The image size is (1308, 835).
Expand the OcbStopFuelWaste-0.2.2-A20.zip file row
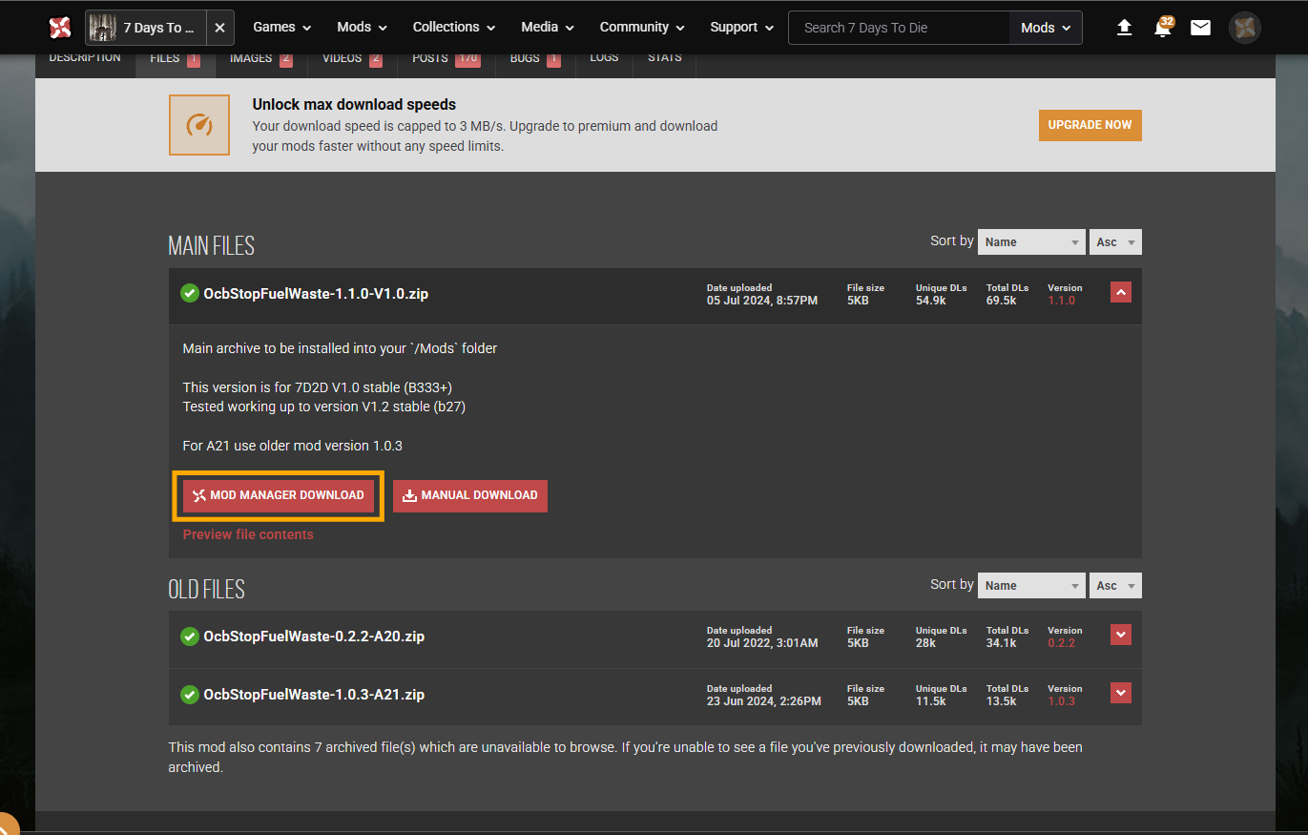tap(1121, 635)
